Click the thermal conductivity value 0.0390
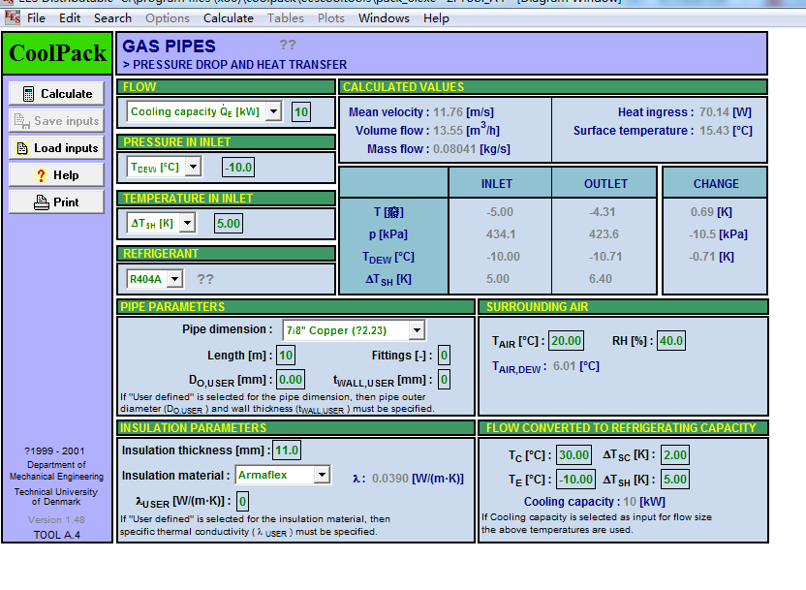Screen dimensions: 806x590 pos(390,479)
